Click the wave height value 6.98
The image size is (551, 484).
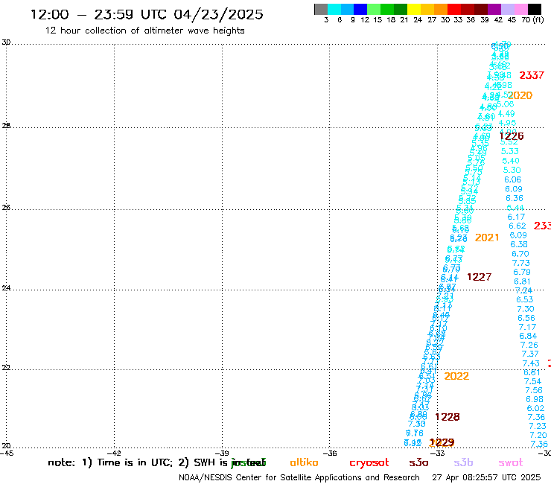[x=535, y=399]
